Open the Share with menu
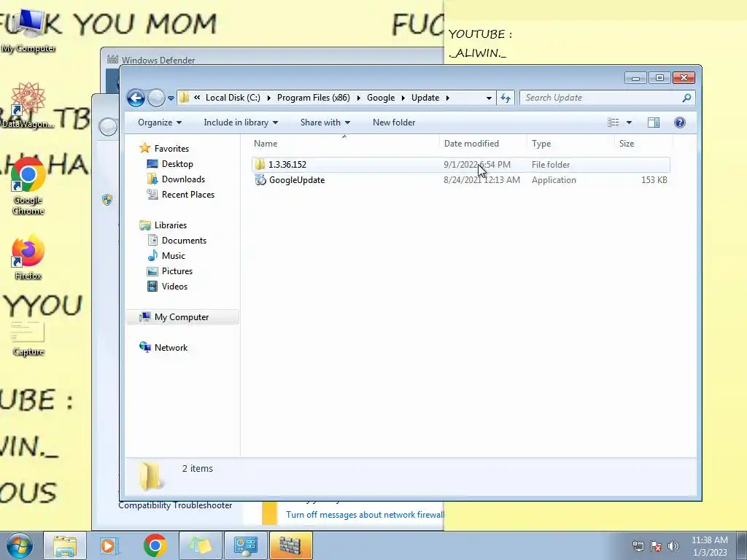The height and width of the screenshot is (560, 747). click(325, 122)
